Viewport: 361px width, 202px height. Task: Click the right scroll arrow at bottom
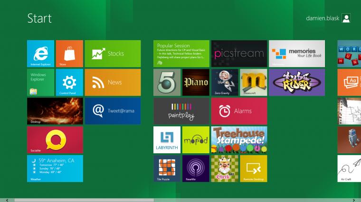click(x=354, y=200)
